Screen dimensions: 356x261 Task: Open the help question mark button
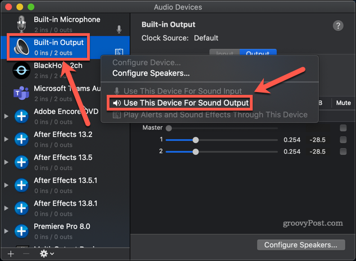(338, 26)
